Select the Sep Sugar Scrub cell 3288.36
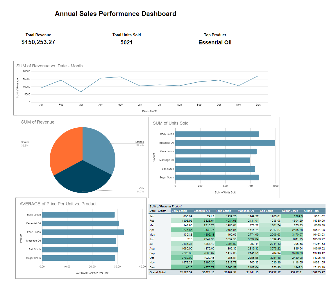Screen dimensions: 329x284 click(x=292, y=253)
